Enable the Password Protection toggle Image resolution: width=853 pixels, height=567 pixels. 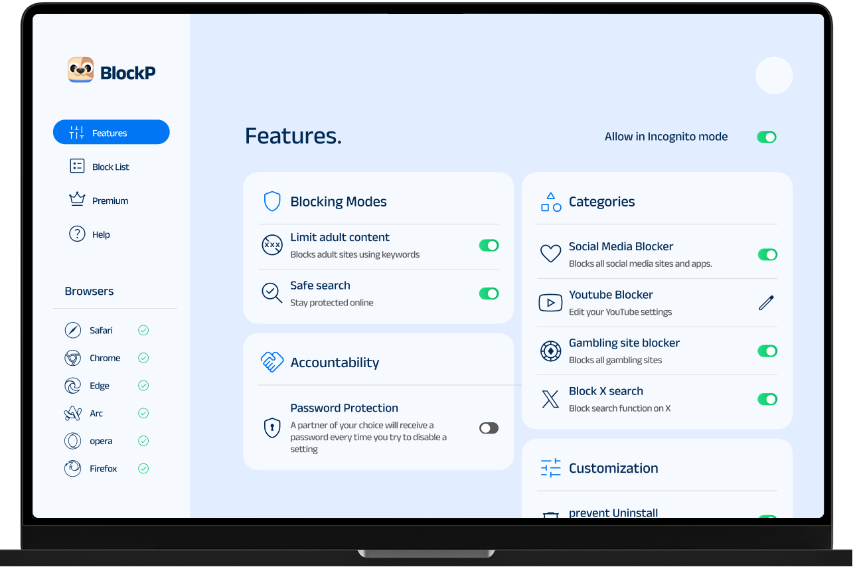(x=489, y=428)
